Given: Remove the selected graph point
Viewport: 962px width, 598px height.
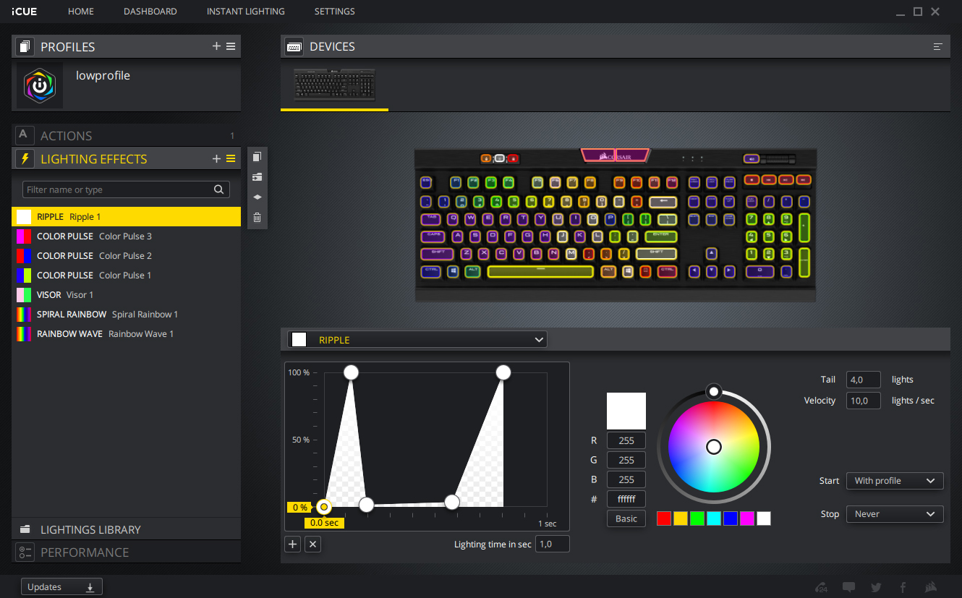Looking at the screenshot, I should coord(312,544).
